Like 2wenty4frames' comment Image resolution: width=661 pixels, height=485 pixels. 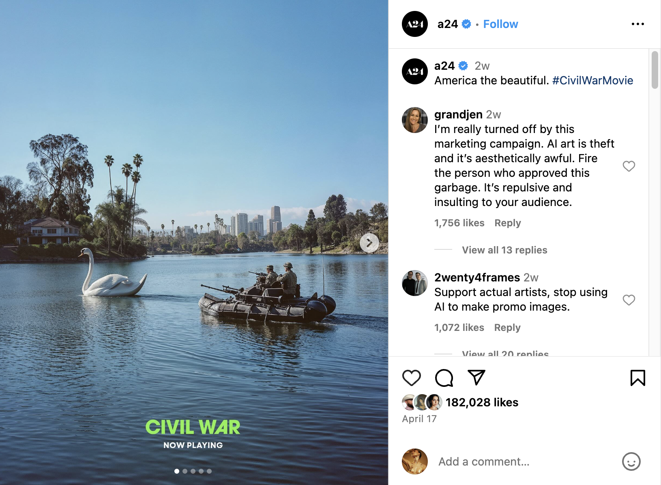pyautogui.click(x=629, y=300)
